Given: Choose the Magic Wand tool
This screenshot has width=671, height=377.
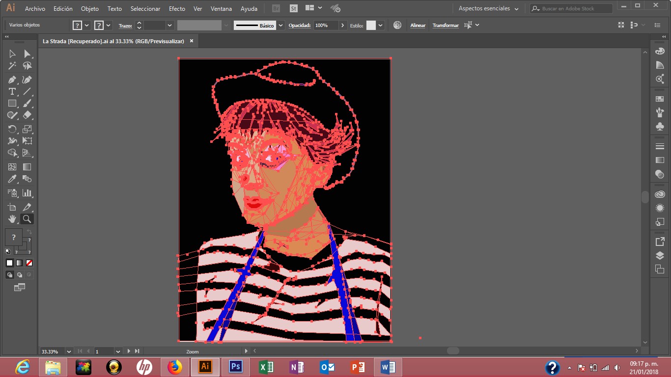Looking at the screenshot, I should [x=12, y=66].
